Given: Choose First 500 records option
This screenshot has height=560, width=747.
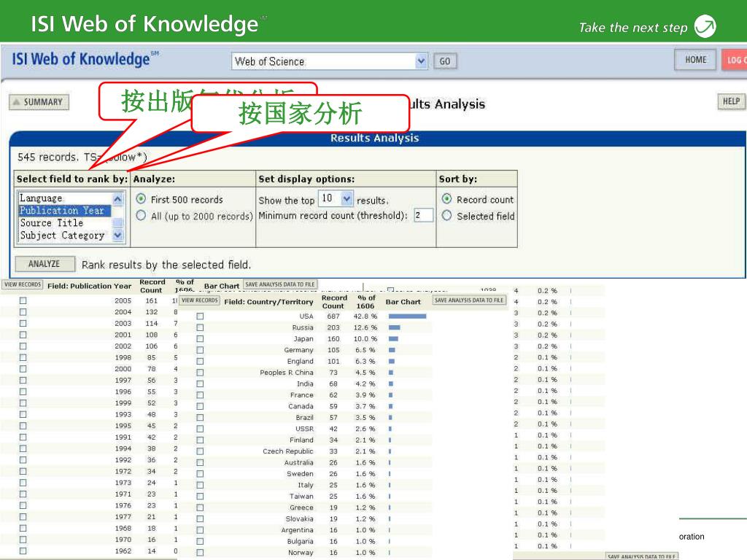Looking at the screenshot, I should (x=141, y=198).
